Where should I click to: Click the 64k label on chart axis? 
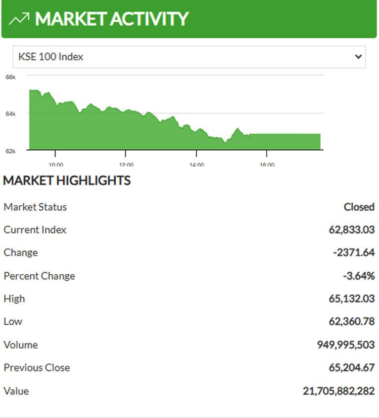(x=10, y=114)
